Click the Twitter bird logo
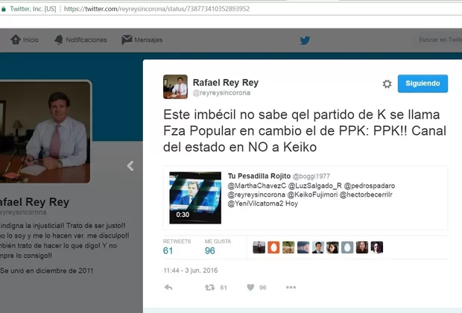The height and width of the screenshot is (313, 462). 305,40
